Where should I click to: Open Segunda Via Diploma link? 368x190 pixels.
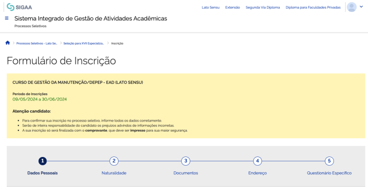pyautogui.click(x=263, y=8)
